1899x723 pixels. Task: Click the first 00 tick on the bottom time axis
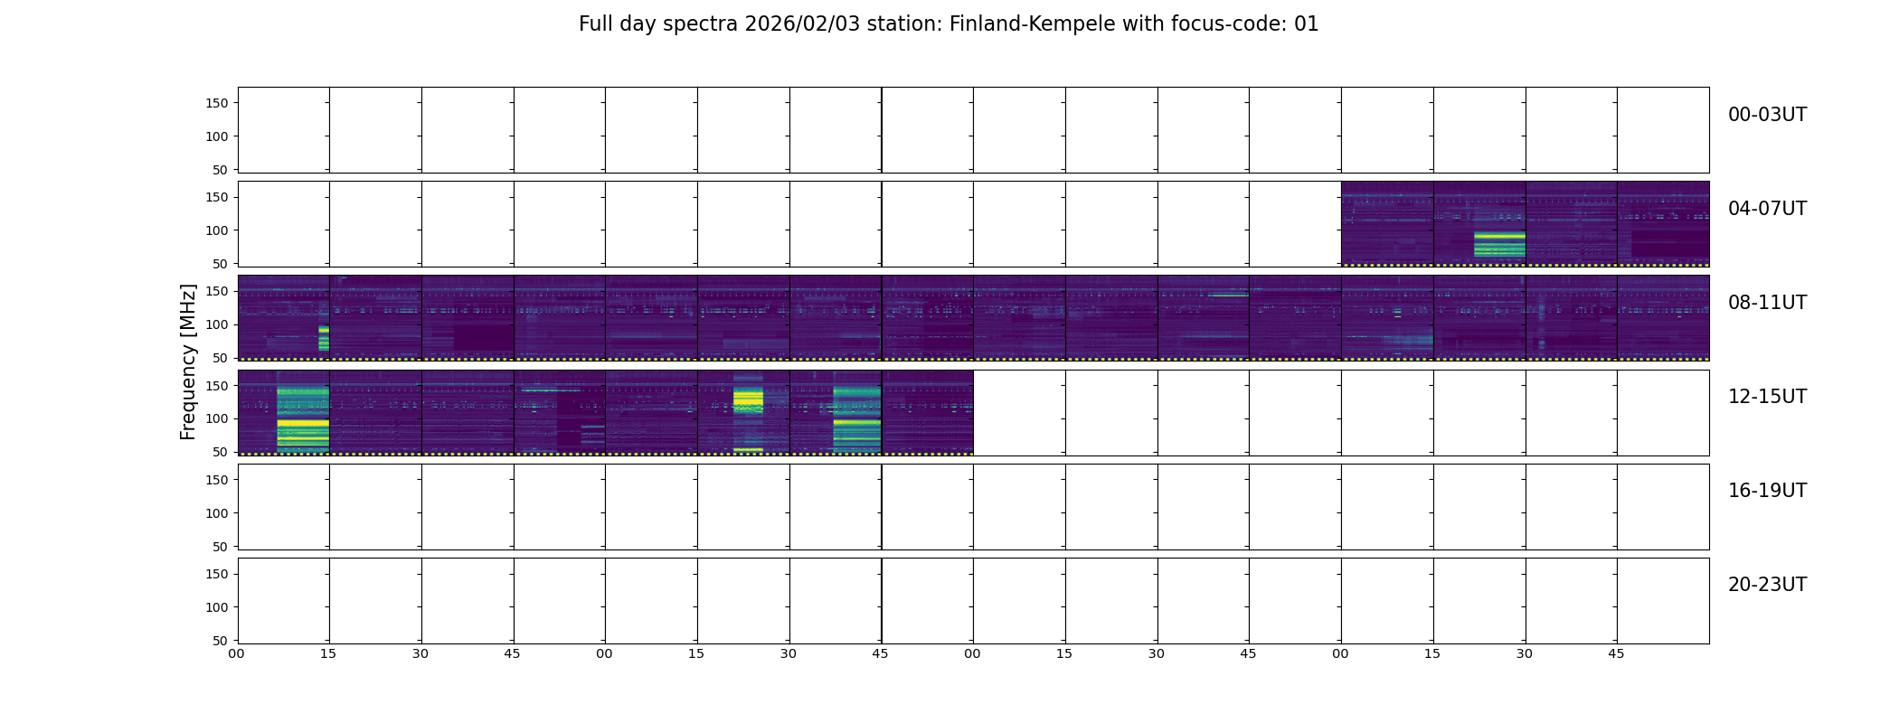click(236, 653)
